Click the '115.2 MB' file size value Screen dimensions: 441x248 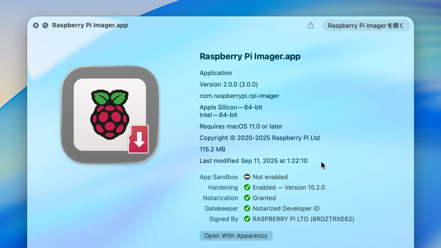[212, 149]
